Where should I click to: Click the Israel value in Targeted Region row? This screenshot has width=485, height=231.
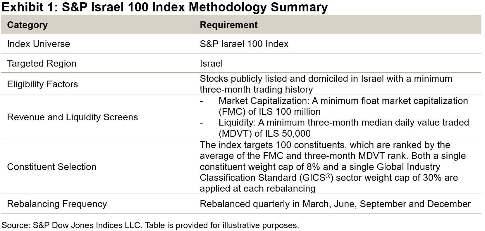[x=211, y=63]
